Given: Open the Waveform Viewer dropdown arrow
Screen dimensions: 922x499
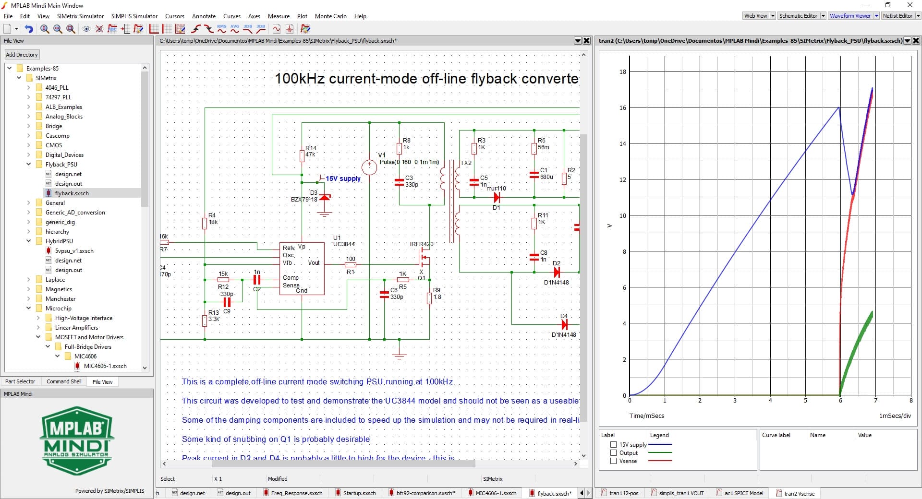Looking at the screenshot, I should click(876, 16).
